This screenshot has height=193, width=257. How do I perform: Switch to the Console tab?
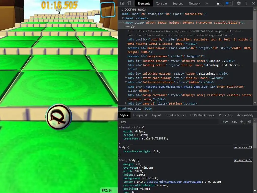tap(161, 4)
